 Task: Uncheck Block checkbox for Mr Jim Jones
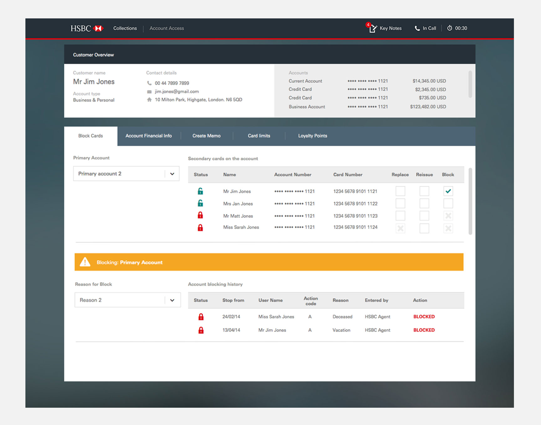pos(448,191)
